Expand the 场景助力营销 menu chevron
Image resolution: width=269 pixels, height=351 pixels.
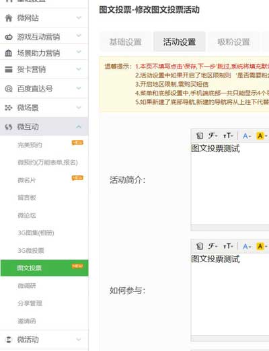(x=79, y=52)
